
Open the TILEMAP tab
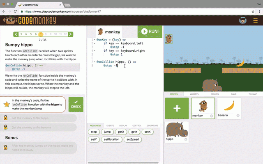(x=253, y=94)
